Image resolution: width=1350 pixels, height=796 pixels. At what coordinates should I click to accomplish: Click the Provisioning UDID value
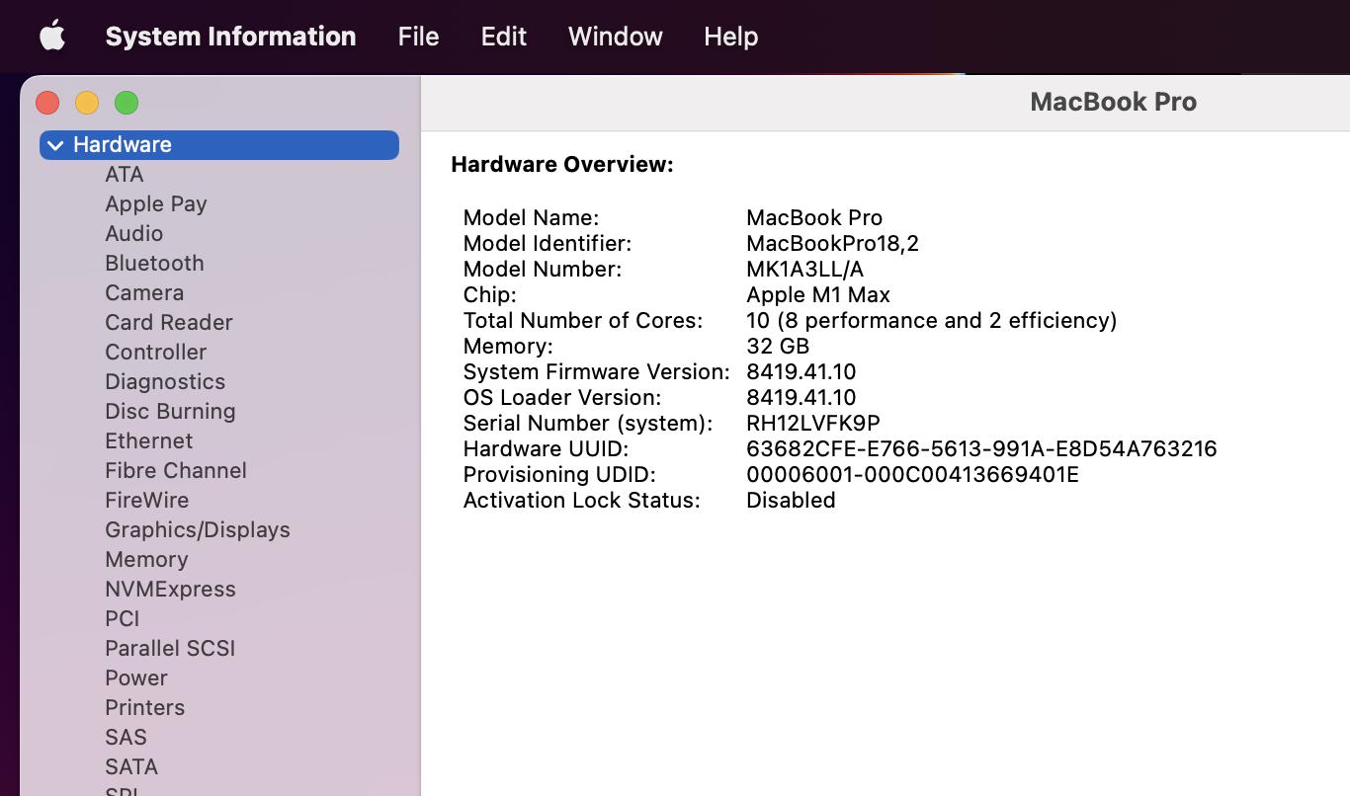tap(913, 474)
